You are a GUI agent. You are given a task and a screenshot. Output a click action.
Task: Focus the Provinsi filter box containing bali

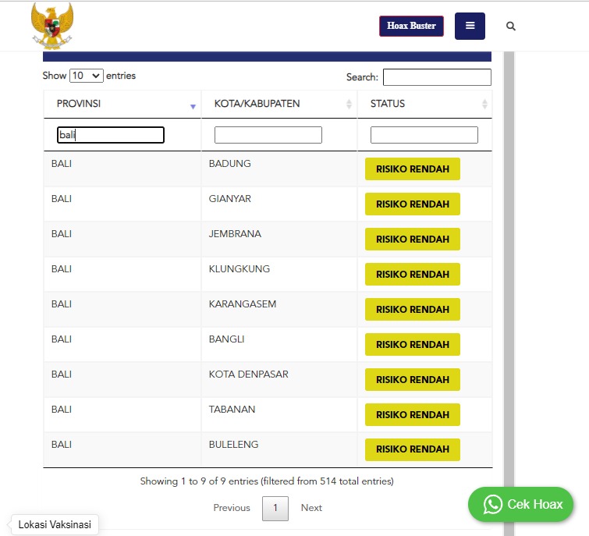tap(111, 135)
